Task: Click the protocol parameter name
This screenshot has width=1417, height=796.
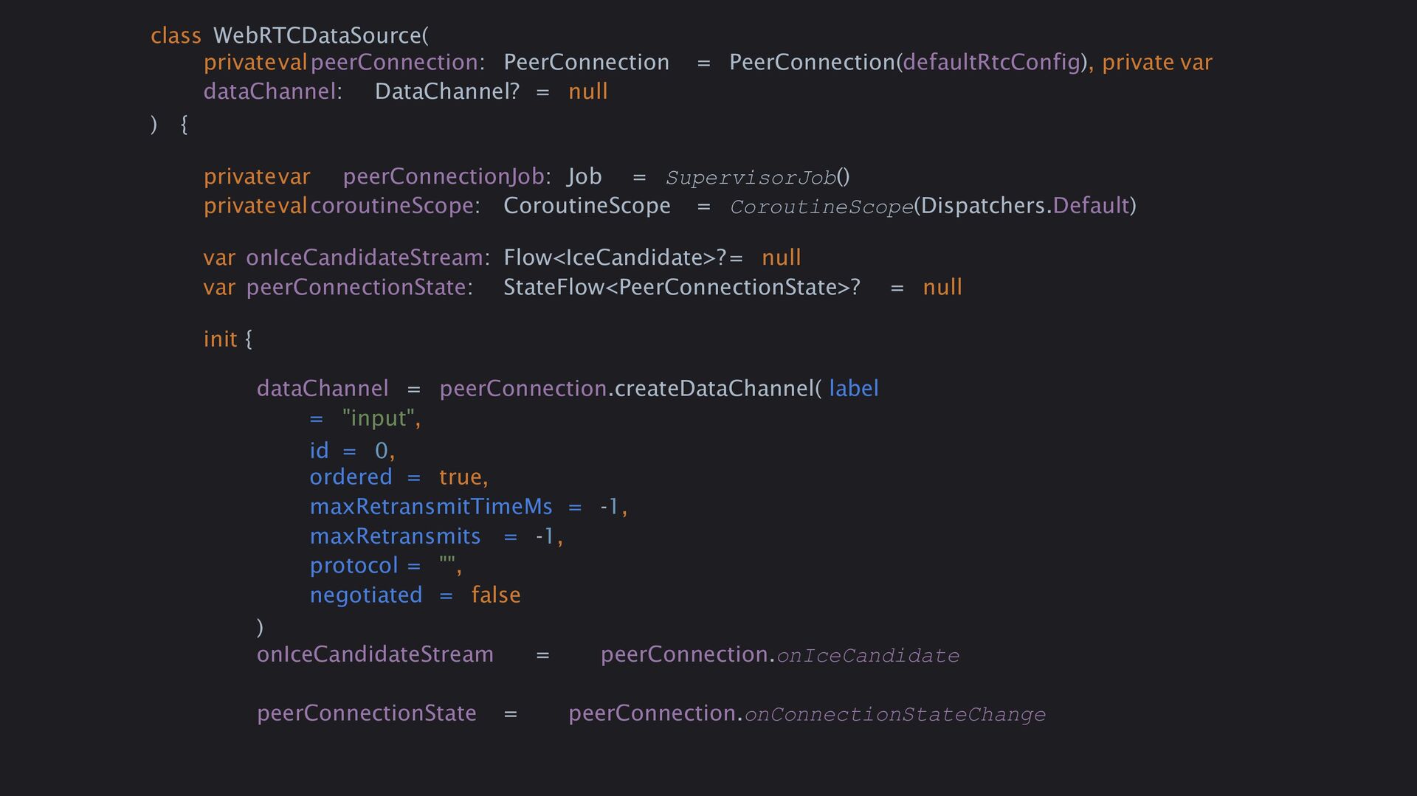Action: click(354, 566)
